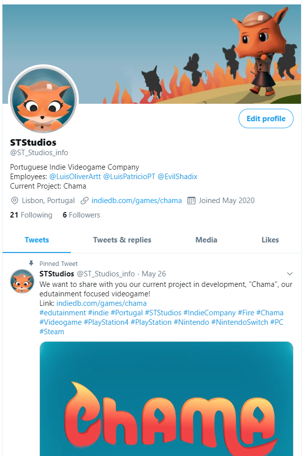Open the @EvilShadix profile link

pyautogui.click(x=177, y=177)
